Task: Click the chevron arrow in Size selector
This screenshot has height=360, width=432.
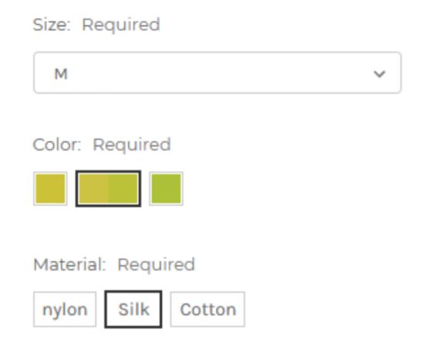Action: point(379,74)
